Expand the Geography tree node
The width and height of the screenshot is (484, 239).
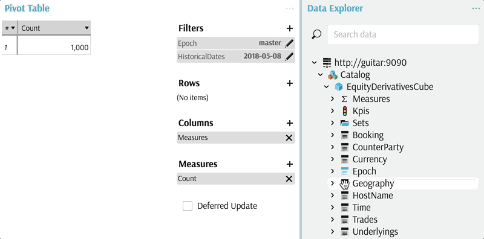[x=332, y=183]
